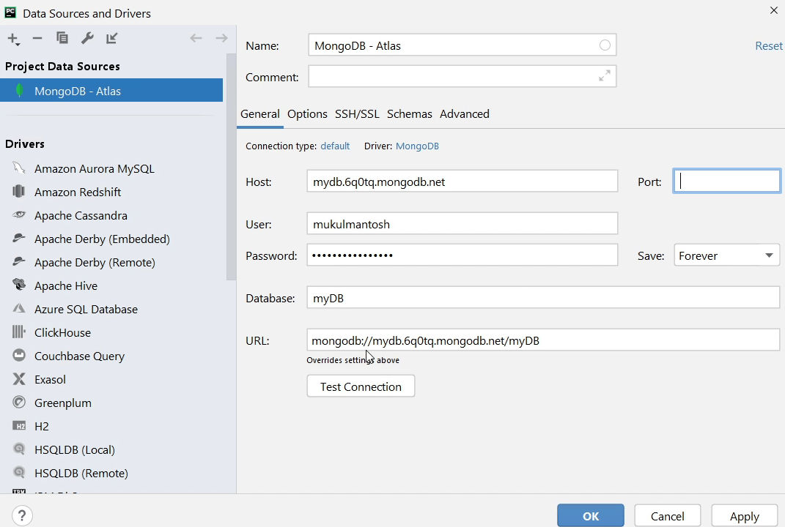Click into the Port input field
This screenshot has height=527, width=785.
(726, 182)
